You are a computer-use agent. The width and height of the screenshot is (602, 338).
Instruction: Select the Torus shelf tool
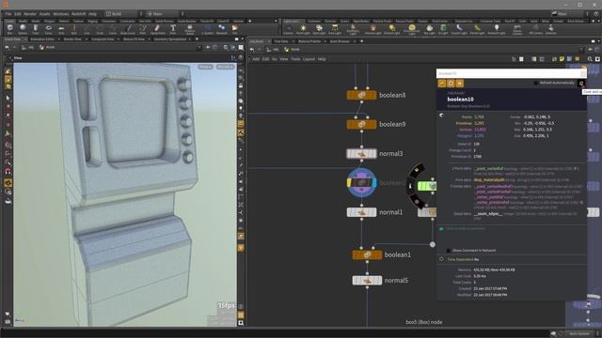coord(48,29)
